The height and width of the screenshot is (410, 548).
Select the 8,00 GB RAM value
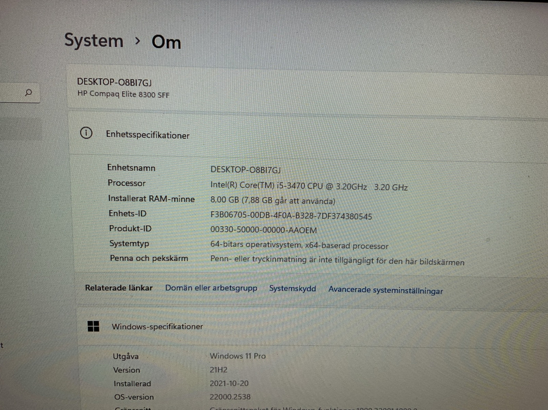272,200
